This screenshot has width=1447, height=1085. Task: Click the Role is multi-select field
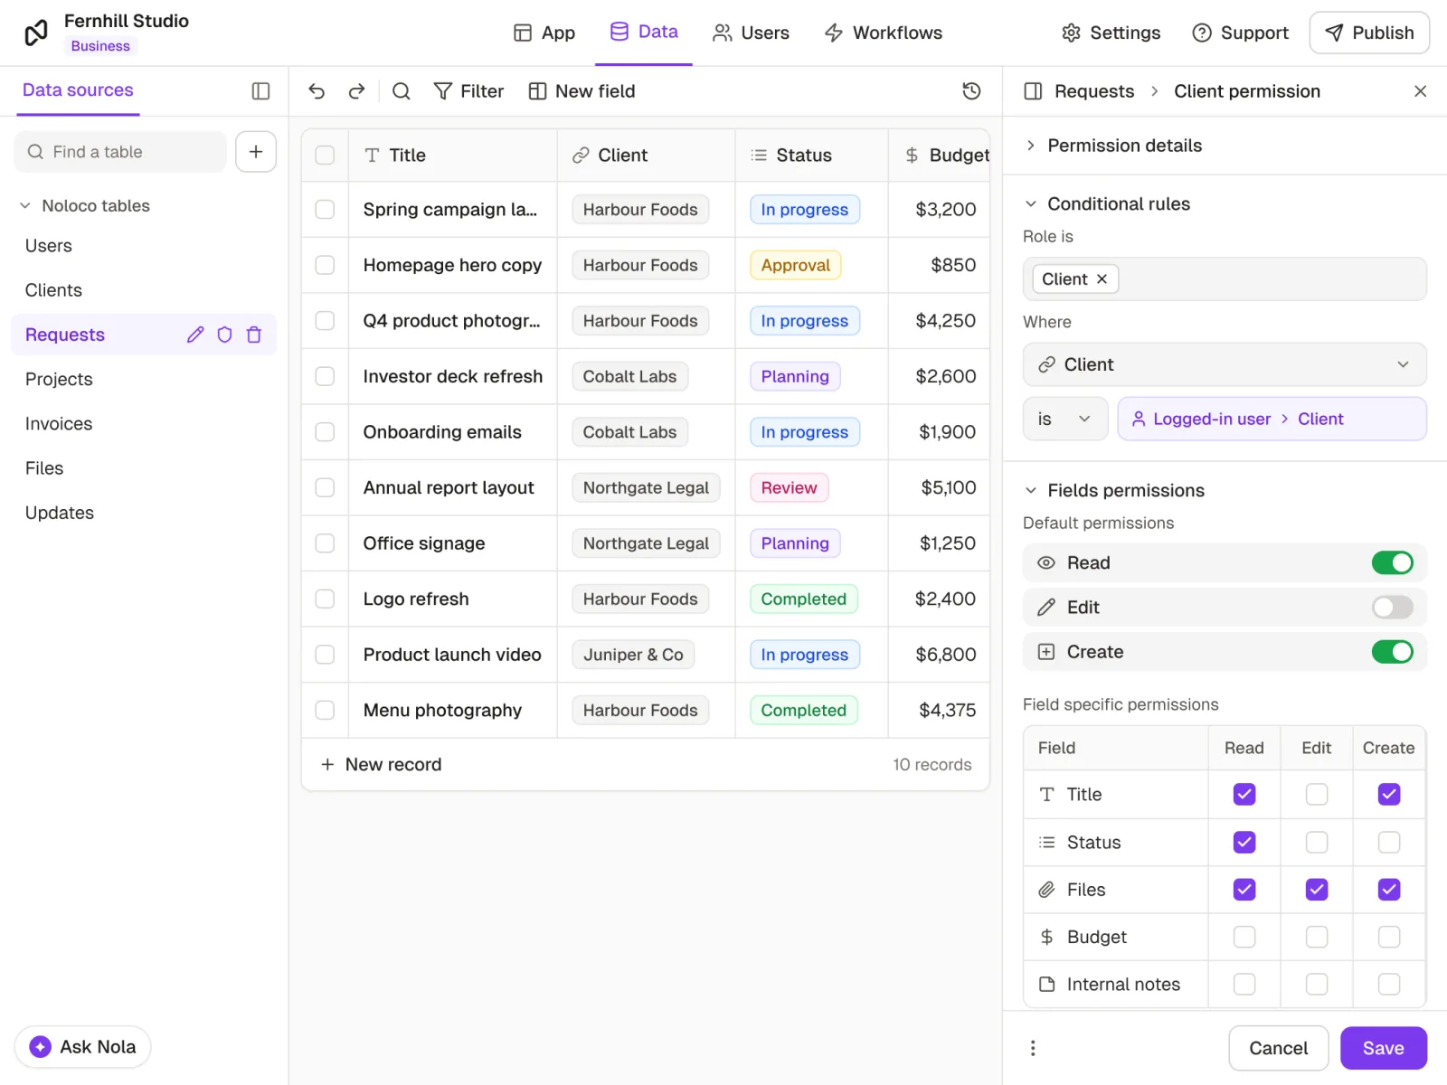(x=1225, y=279)
